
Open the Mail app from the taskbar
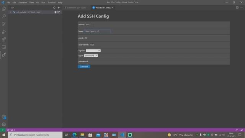click(98, 135)
